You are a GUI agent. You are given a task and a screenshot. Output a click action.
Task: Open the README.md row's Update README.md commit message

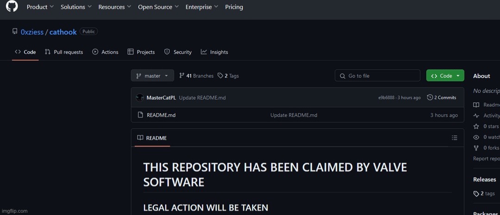click(x=294, y=115)
